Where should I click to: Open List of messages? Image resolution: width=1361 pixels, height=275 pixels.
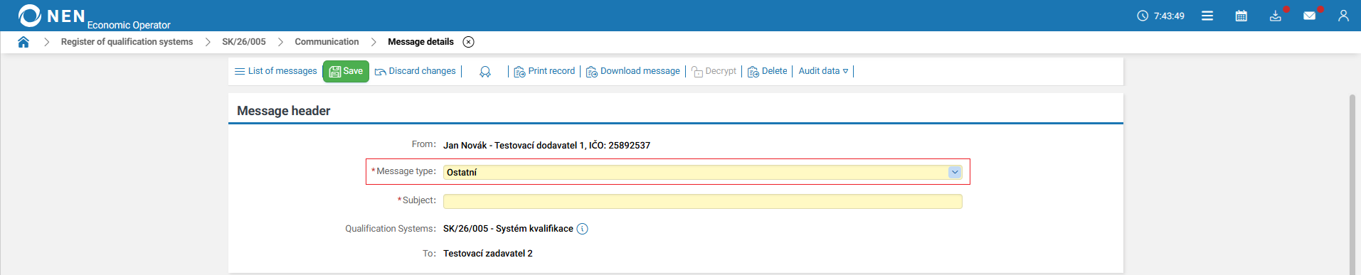[276, 71]
